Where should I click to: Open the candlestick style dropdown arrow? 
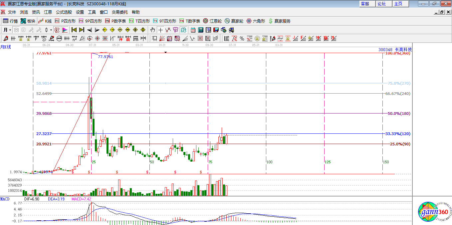(x=51, y=30)
